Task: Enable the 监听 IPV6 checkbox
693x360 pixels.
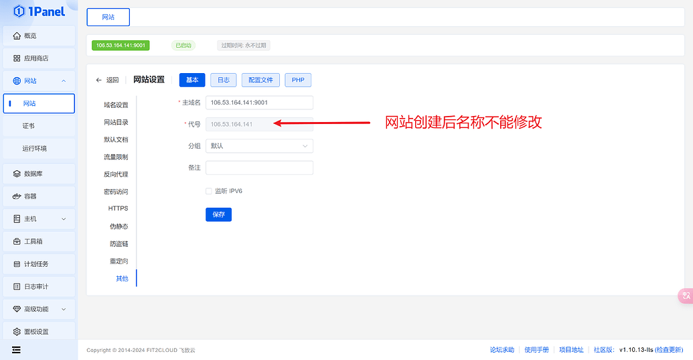Action: 209,191
